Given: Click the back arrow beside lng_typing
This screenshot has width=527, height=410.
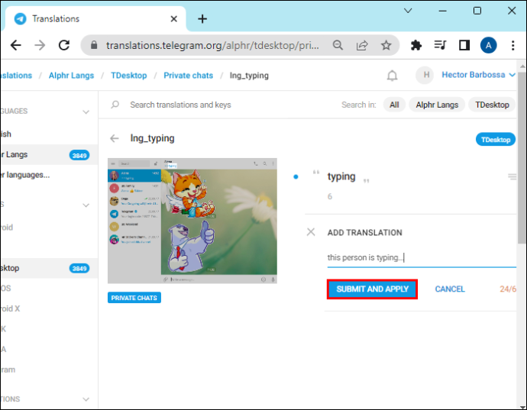Looking at the screenshot, I should click(x=115, y=138).
